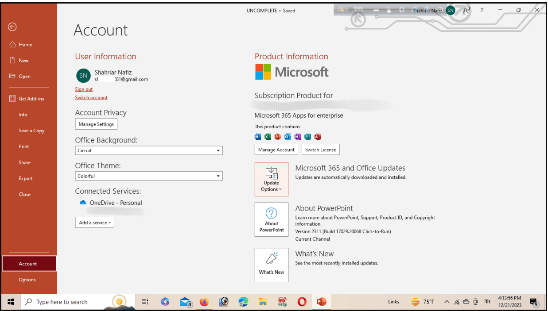The width and height of the screenshot is (548, 311).
Task: Click the 'Microsoft 365 Apps for enterprise' text
Action: pos(299,115)
